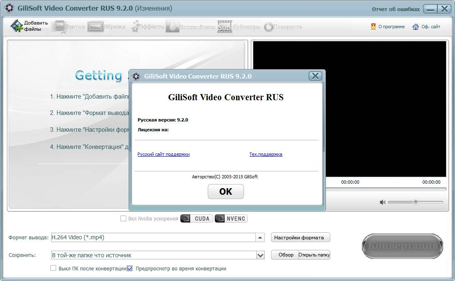Click the Добавить файлы add files icon

[16, 26]
